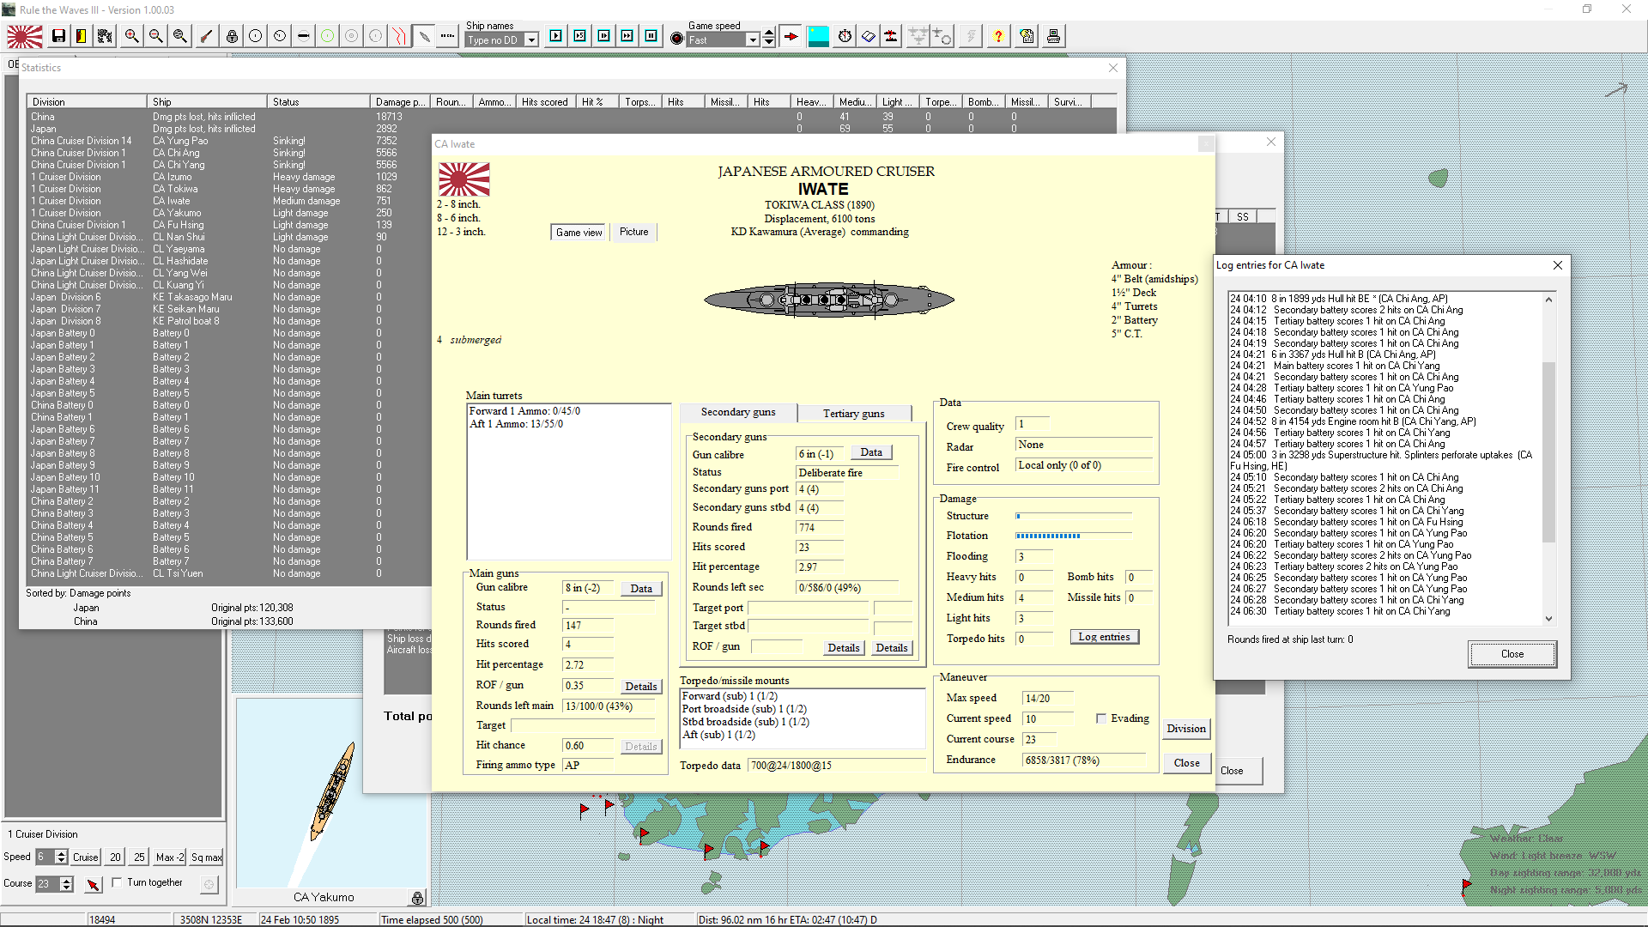This screenshot has height=927, width=1648.
Task: Open the book log icon
Action: pos(869,36)
